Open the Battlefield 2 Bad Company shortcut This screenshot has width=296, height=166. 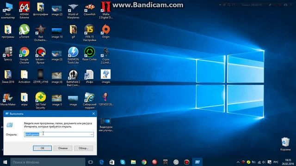73,78
